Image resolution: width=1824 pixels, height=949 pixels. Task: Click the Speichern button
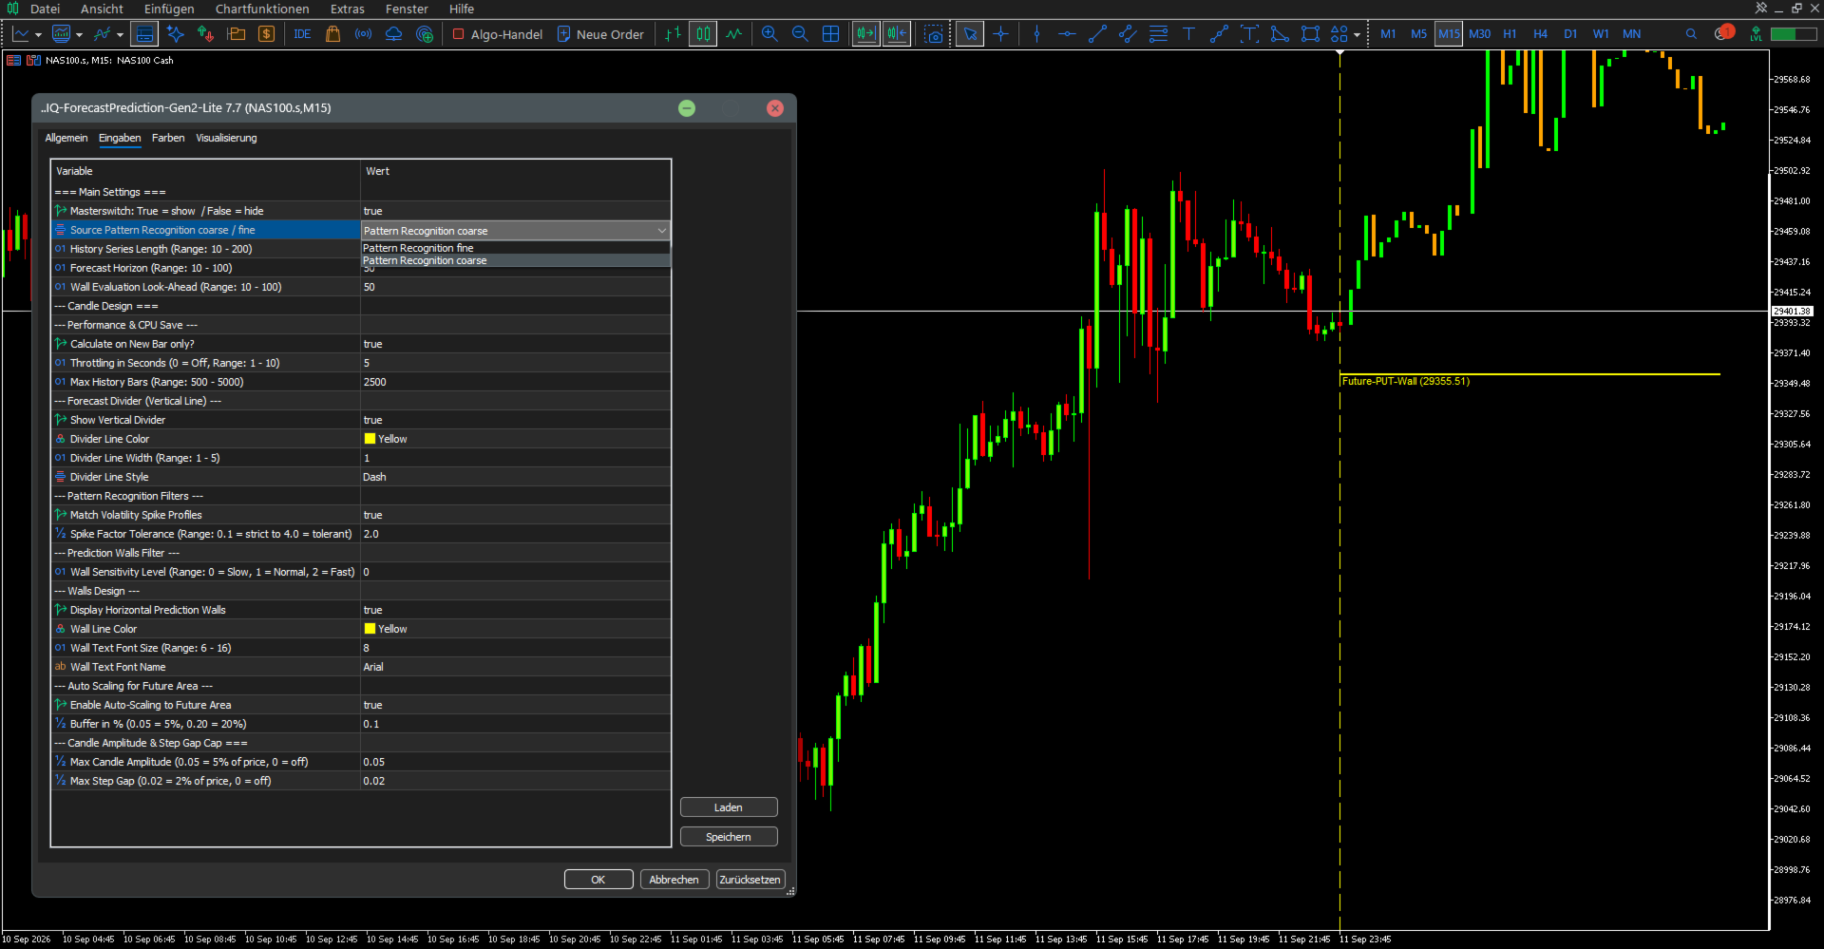729,837
